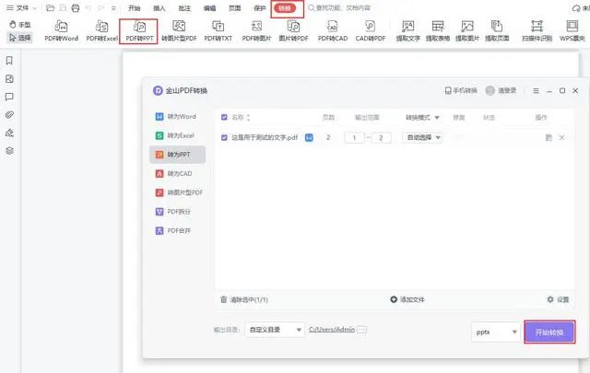Select the 选择 cursor tool
The width and height of the screenshot is (590, 373).
(20, 38)
